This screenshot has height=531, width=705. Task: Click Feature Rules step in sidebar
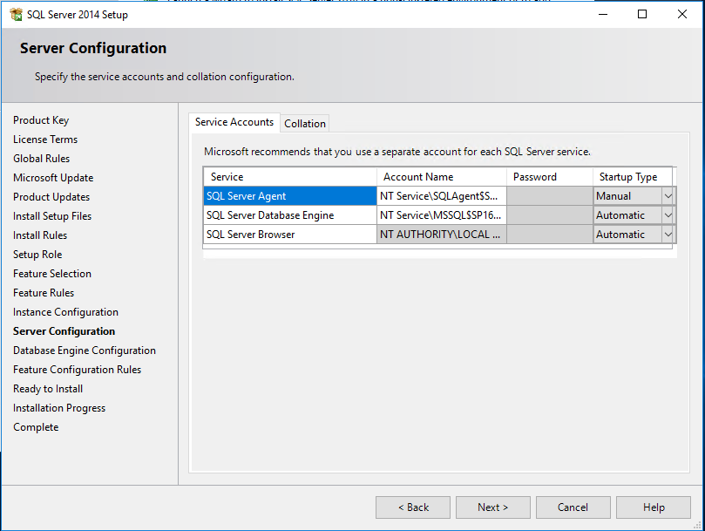click(x=44, y=293)
